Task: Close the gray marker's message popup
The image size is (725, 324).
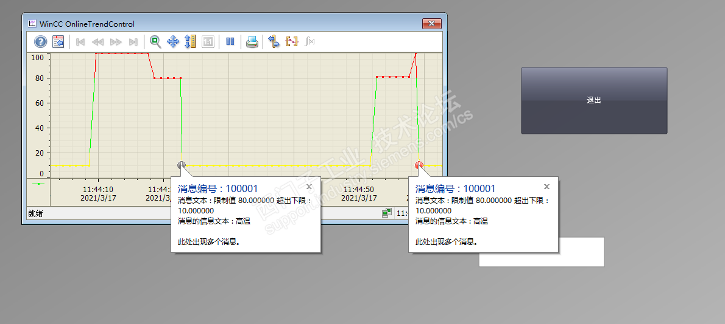Action: click(309, 187)
